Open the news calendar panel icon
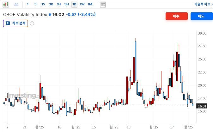213x132 pixels. (103, 5)
